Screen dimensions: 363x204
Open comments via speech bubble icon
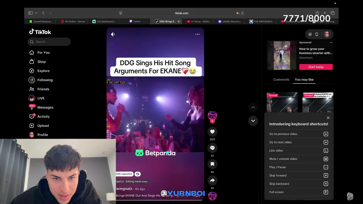coord(212,148)
